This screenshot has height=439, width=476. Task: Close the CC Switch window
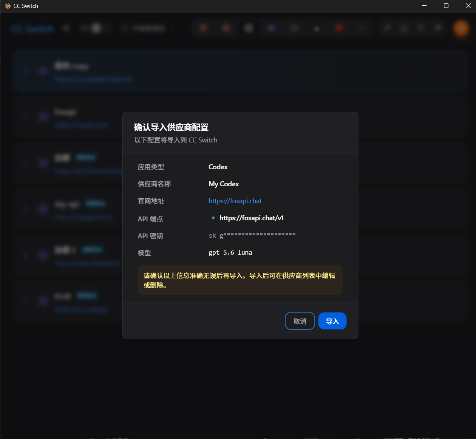pyautogui.click(x=468, y=6)
